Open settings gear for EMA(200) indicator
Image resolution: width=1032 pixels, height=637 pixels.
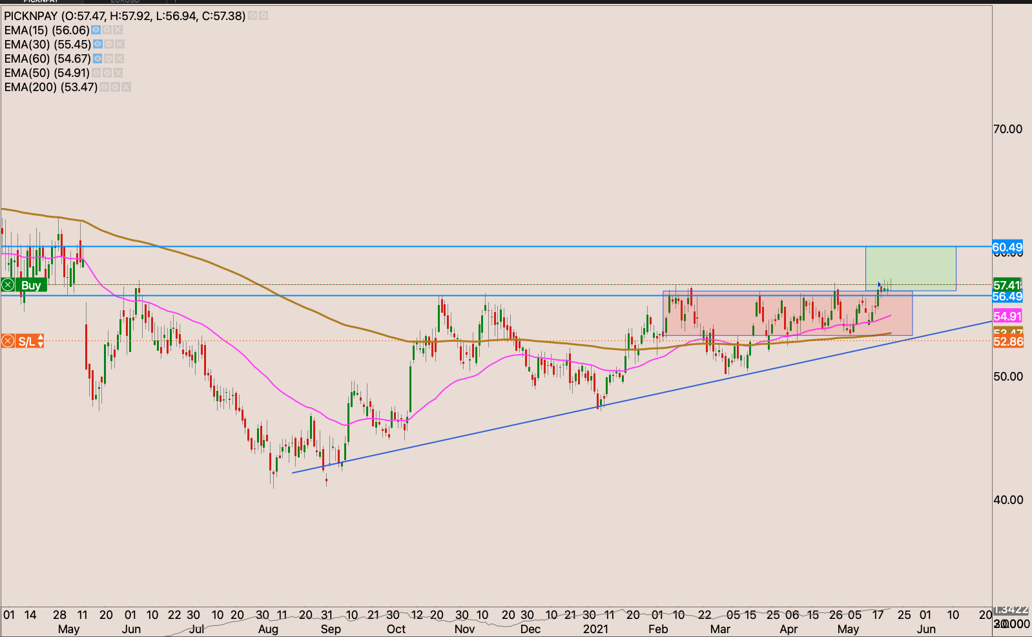pos(115,87)
